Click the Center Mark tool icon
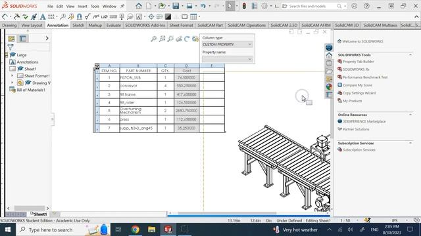421x236 pixels. (x=151, y=16)
